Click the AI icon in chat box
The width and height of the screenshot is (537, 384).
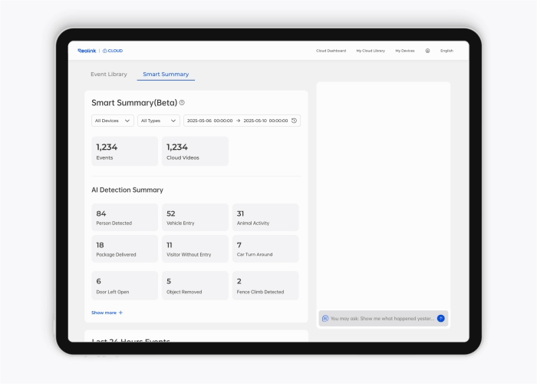(x=325, y=318)
